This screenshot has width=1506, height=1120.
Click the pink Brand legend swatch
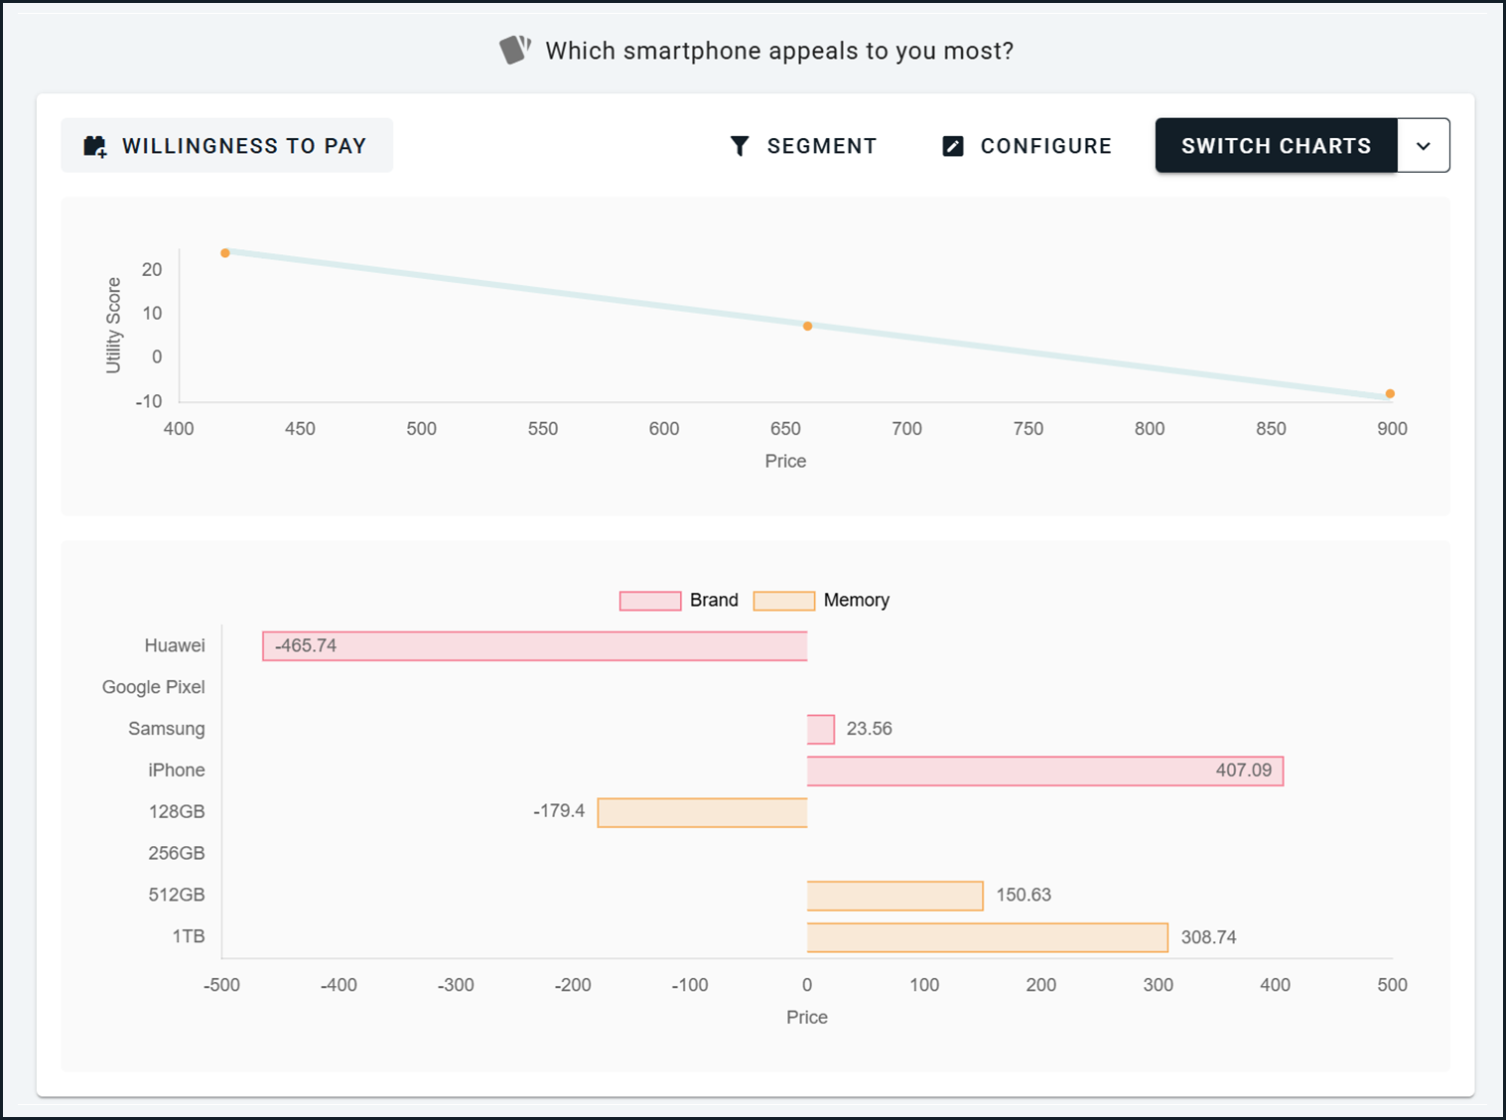[650, 601]
